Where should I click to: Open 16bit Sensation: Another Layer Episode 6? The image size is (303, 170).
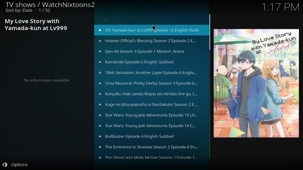point(151,72)
